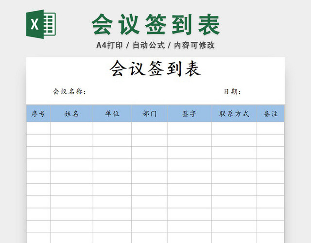Select the green 会议签到表 banner title
311x243 pixels.
coord(155,24)
